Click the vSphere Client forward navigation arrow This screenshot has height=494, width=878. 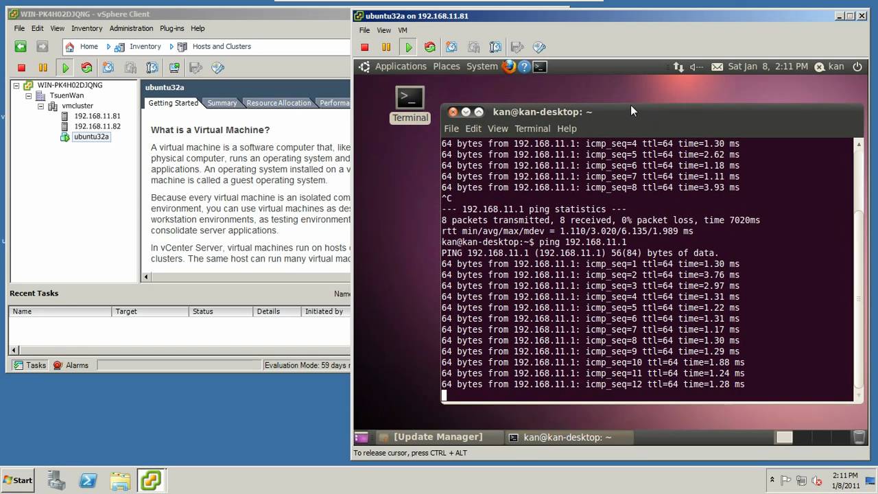click(x=43, y=47)
